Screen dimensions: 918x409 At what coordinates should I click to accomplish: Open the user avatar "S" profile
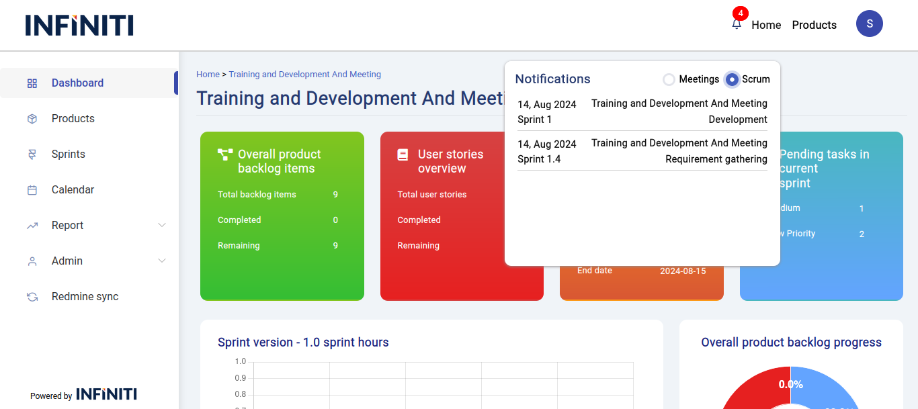click(869, 24)
